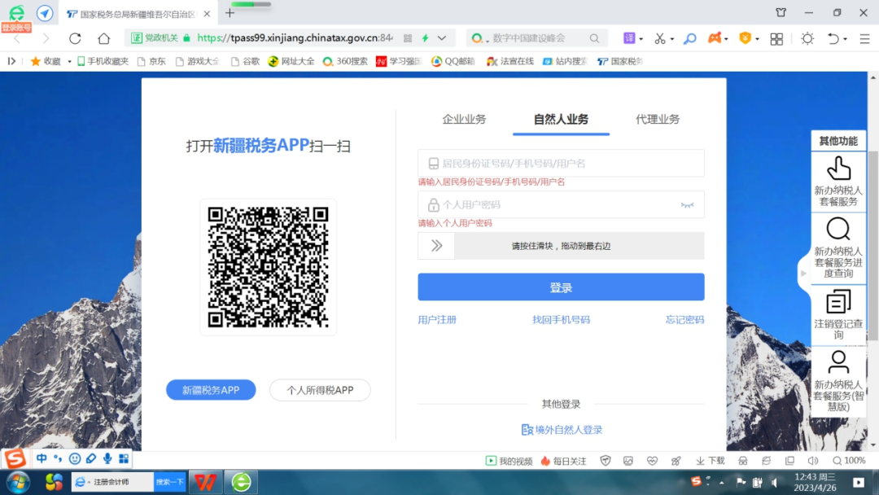879x495 pixels.
Task: Open the 下载 downloads status item
Action: point(711,461)
